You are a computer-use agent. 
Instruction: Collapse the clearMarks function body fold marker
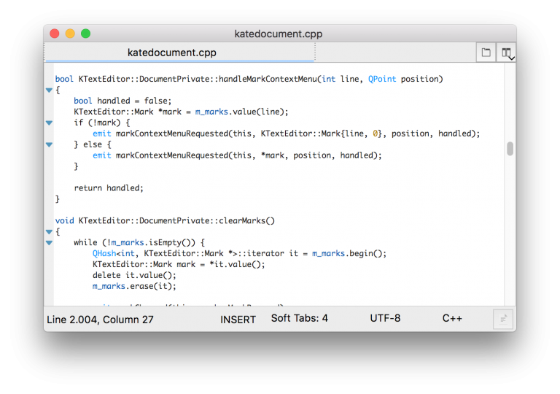coord(49,232)
